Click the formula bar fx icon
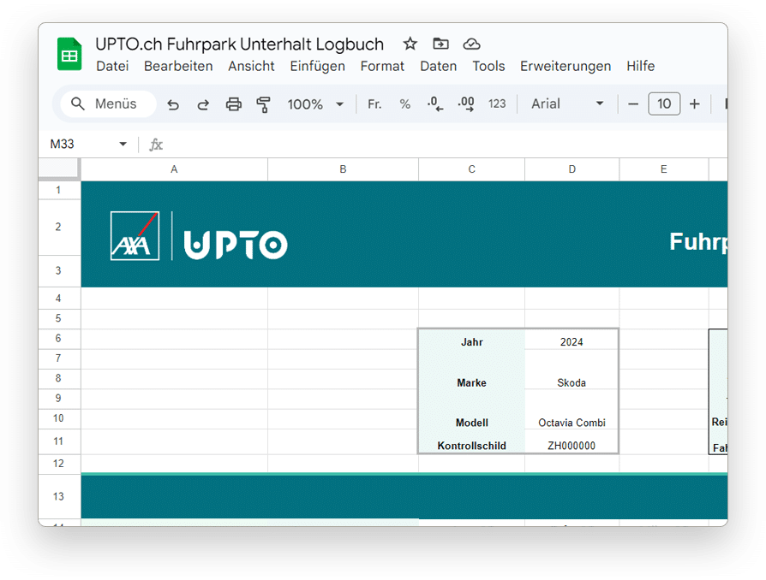Image resolution: width=766 pixels, height=580 pixels. coord(156,145)
